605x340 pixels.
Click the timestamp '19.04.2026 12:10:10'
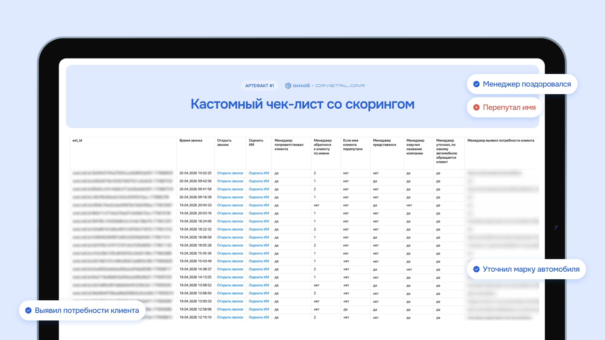coord(195,317)
